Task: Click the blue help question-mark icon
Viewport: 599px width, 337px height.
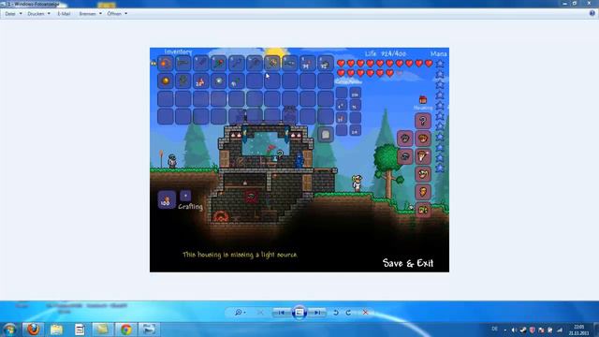Action: 592,13
